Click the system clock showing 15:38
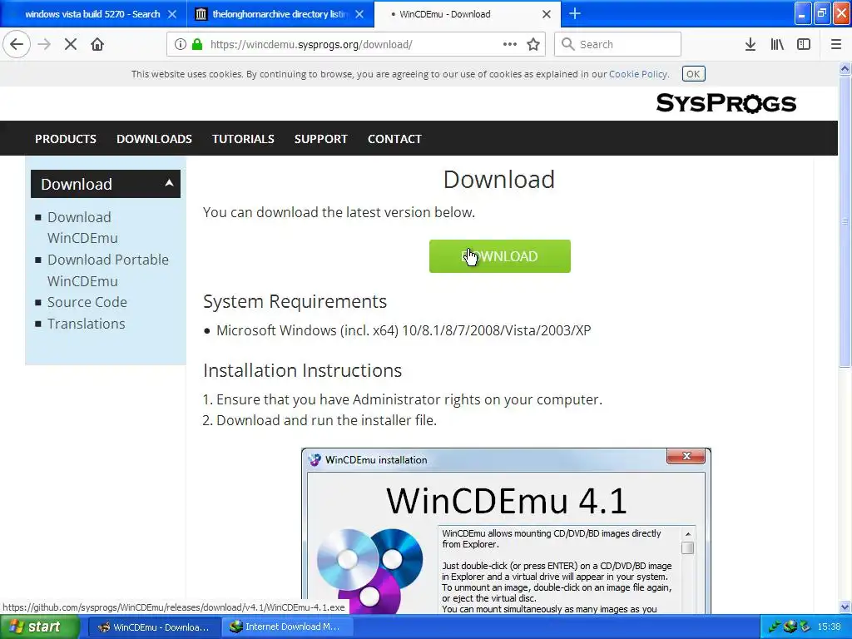Image resolution: width=852 pixels, height=639 pixels. coord(830,627)
